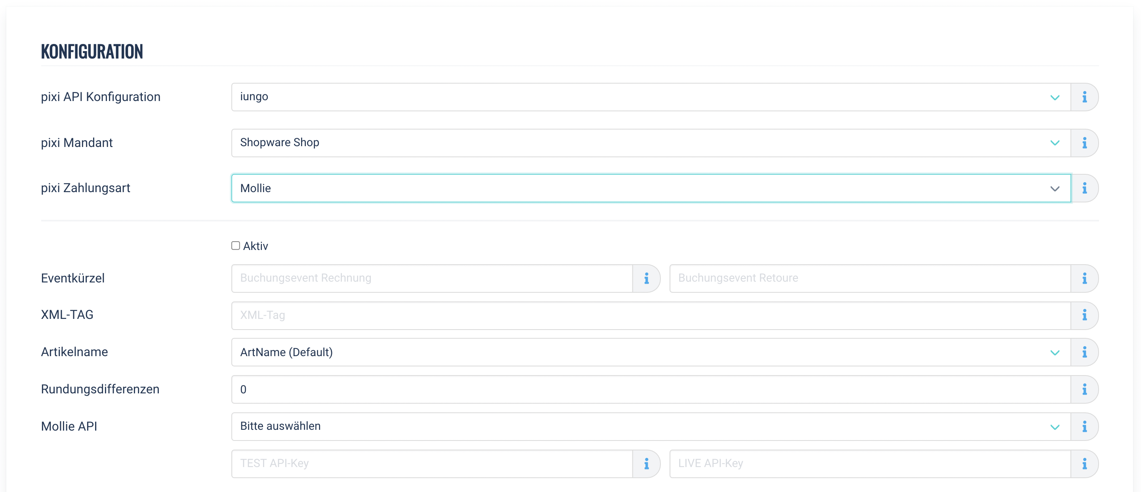The image size is (1141, 492).
Task: Focus the Buchungsevent Retoure input
Action: pos(870,278)
